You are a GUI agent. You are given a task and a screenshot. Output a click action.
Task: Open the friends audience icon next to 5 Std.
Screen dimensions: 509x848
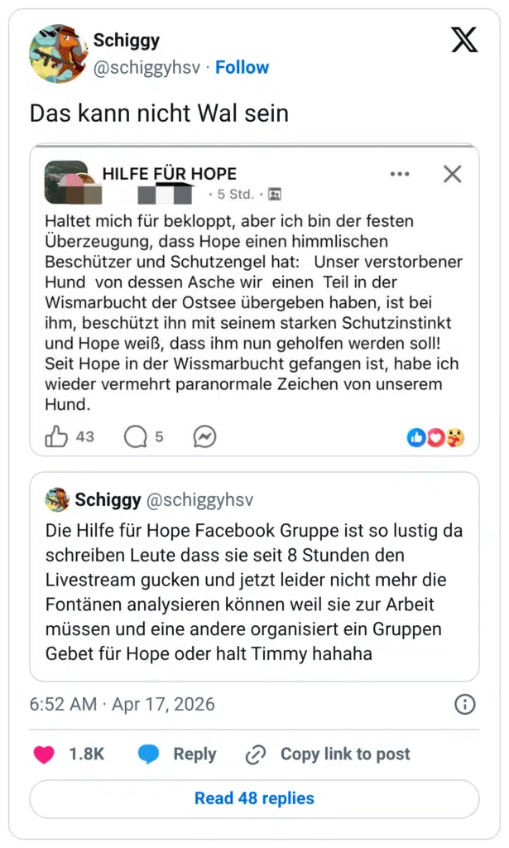274,193
